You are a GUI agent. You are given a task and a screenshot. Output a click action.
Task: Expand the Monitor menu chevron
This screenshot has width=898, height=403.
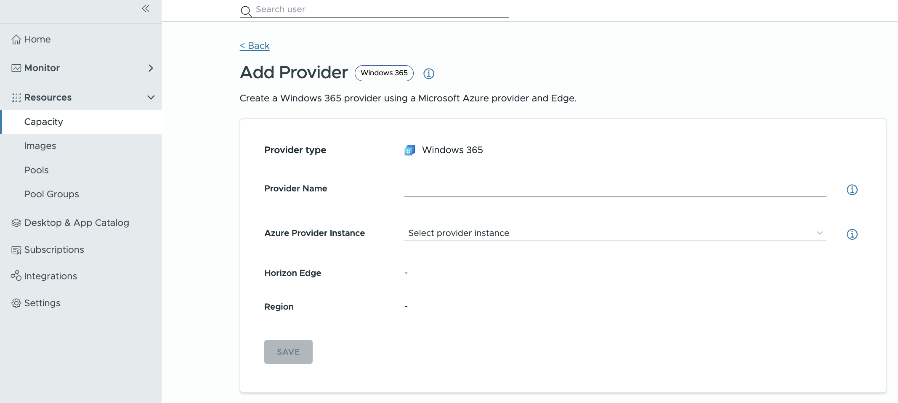(151, 68)
